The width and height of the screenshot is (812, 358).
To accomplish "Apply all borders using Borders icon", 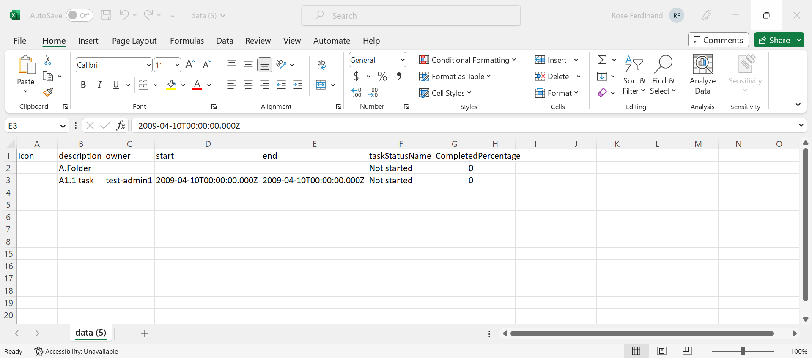I will tap(144, 85).
